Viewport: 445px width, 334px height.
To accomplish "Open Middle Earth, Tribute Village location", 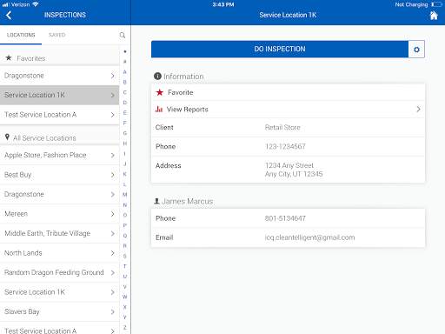I will (59, 233).
